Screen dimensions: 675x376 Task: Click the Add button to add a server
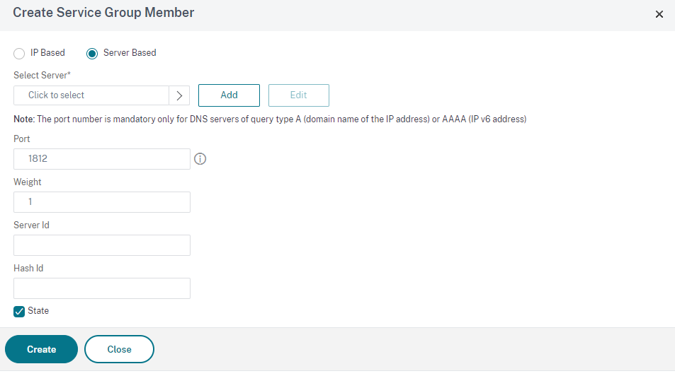pyautogui.click(x=229, y=95)
